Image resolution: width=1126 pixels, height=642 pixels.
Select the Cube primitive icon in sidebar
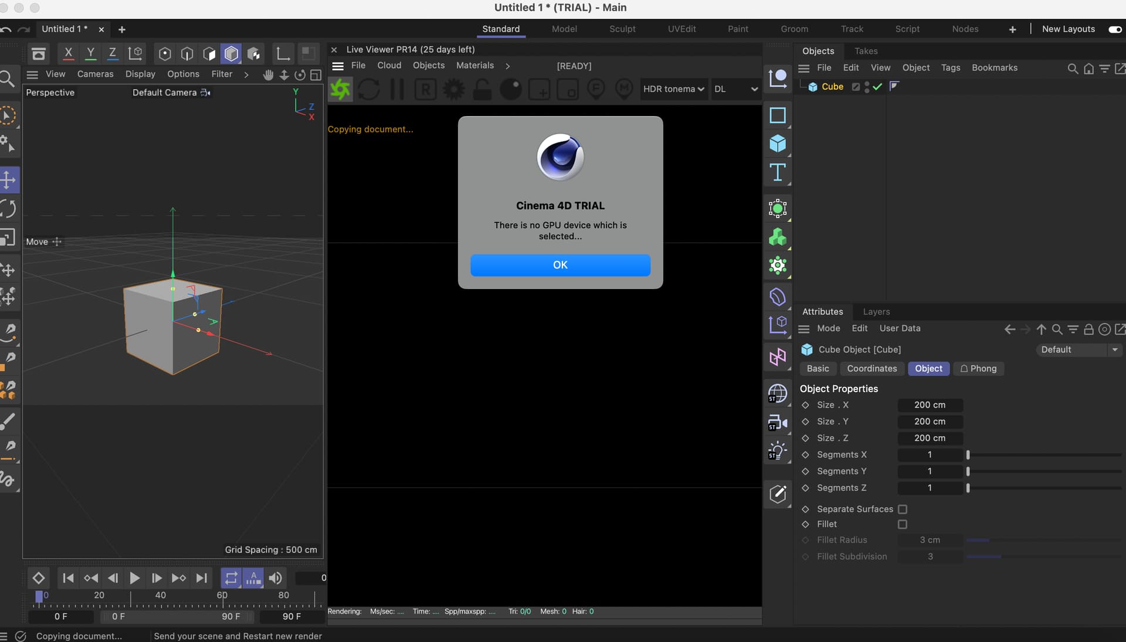[778, 144]
